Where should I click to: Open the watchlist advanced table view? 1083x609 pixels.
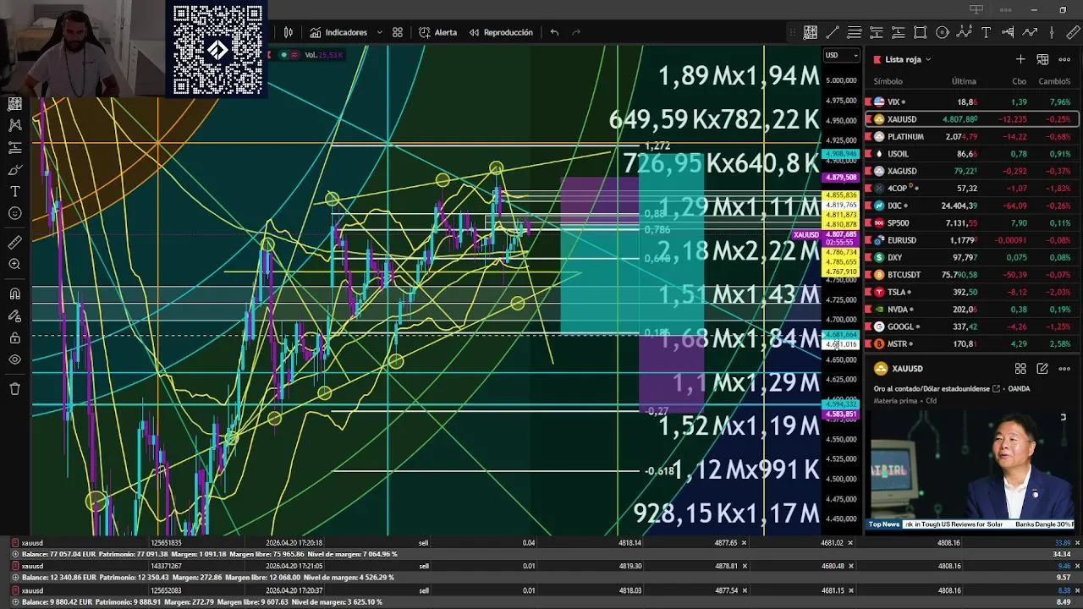1042,59
